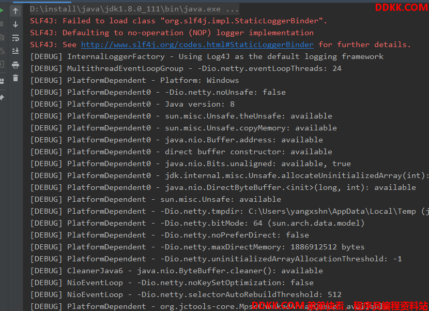Click the Up the Stack Trace arrow
Image resolution: width=429 pixels, height=311 pixels.
(16, 10)
